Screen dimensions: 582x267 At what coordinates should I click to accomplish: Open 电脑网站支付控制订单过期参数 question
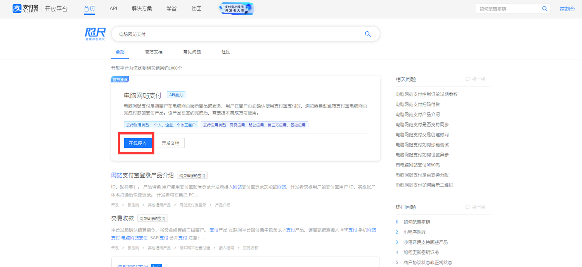point(427,94)
